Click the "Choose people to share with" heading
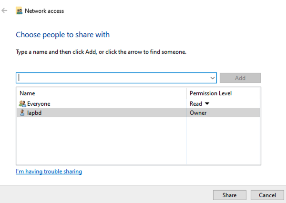 62,35
